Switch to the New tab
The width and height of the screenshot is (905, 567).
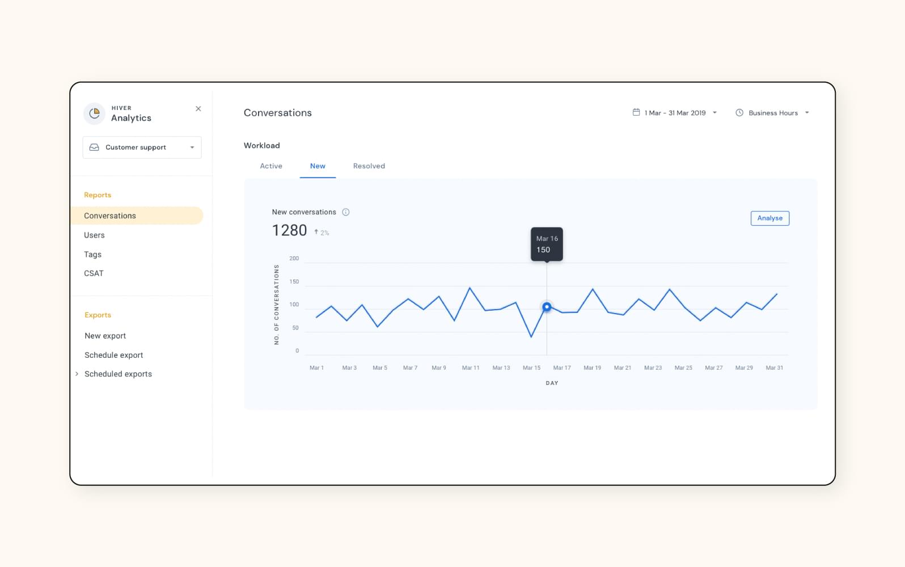click(318, 166)
